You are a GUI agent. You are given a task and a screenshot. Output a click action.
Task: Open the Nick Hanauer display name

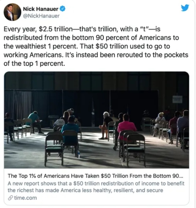(41, 9)
